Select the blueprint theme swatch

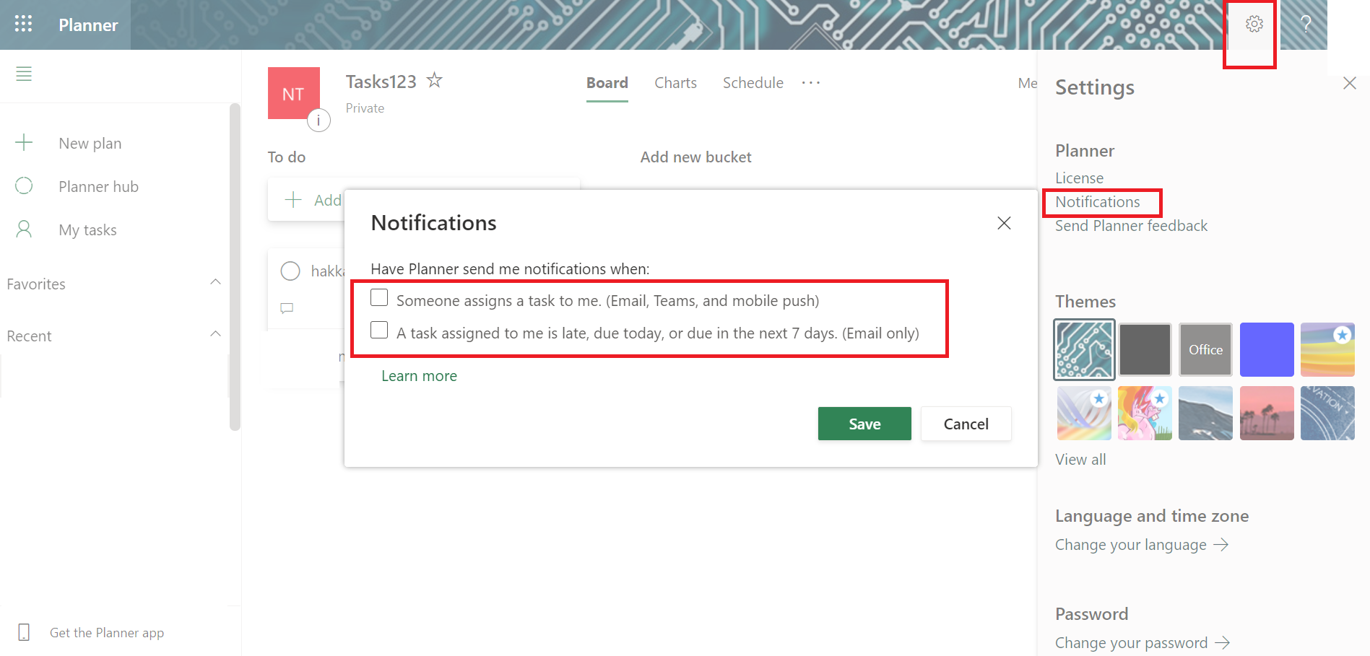[x=1327, y=413]
